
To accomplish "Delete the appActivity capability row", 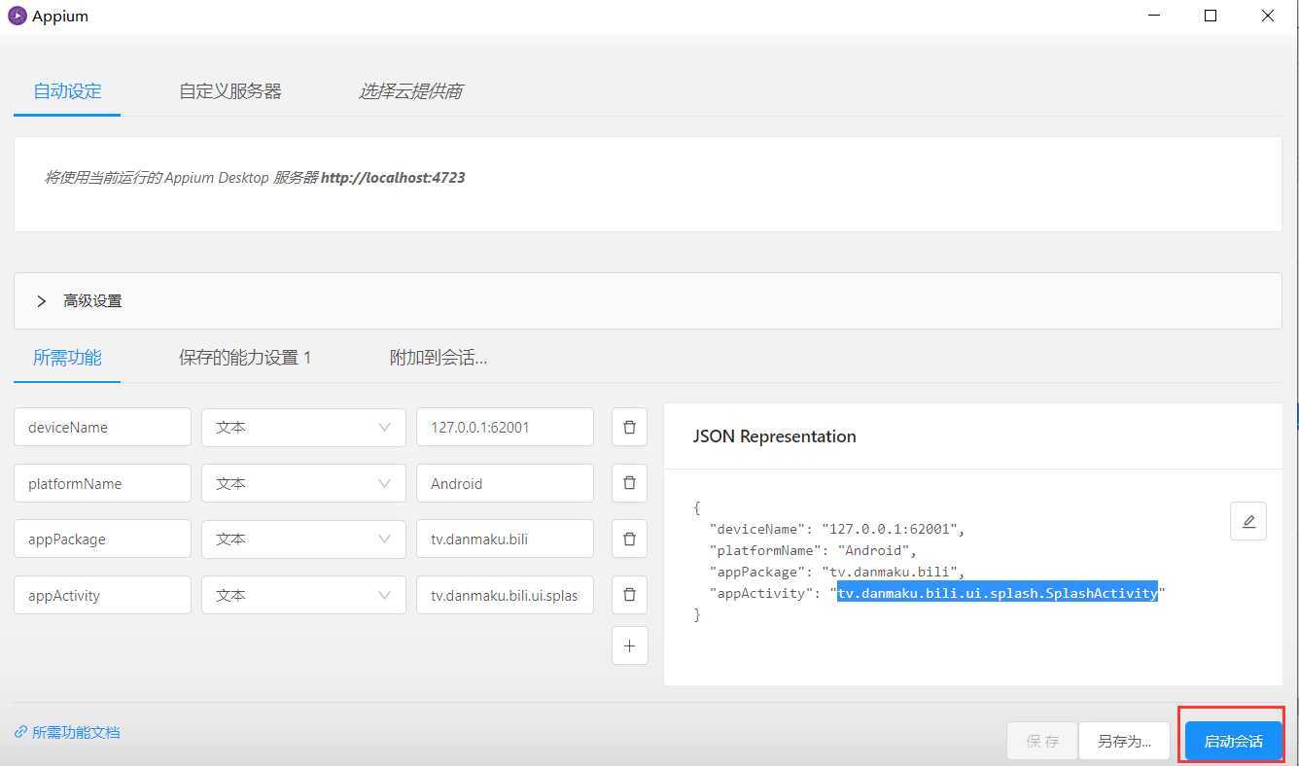I will point(629,595).
